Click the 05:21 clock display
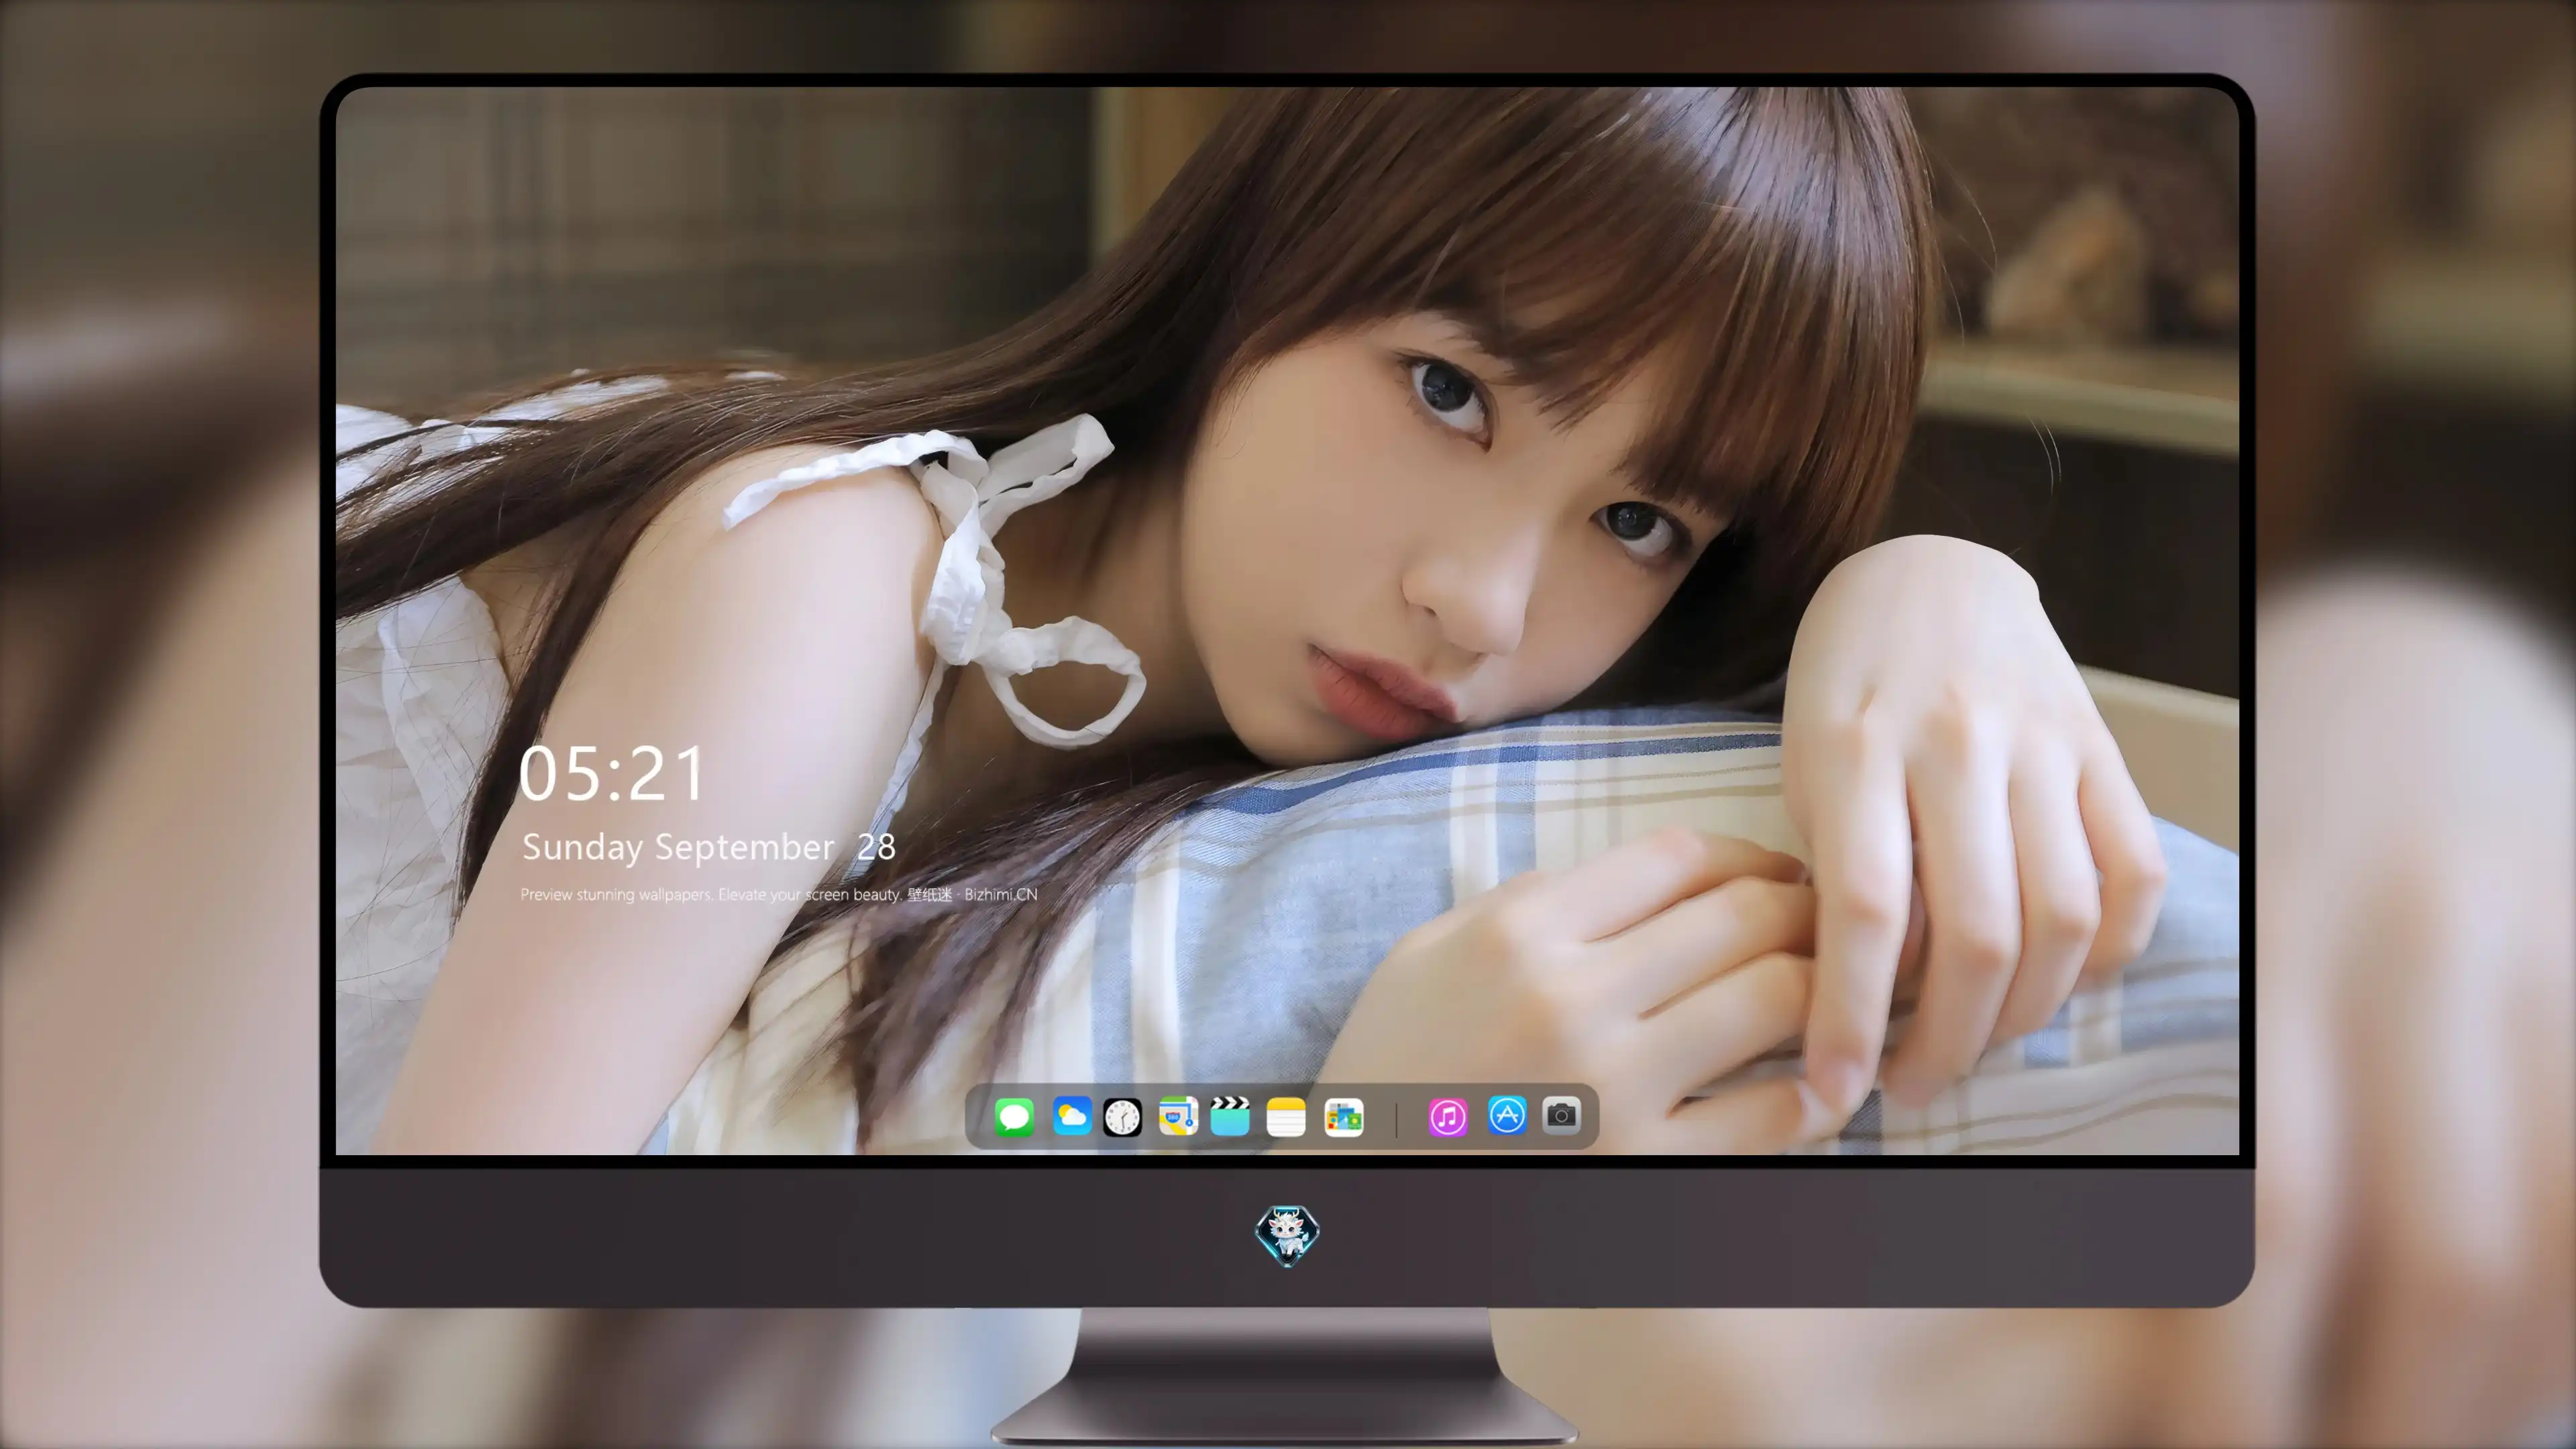This screenshot has height=1449, width=2576. coord(612,774)
